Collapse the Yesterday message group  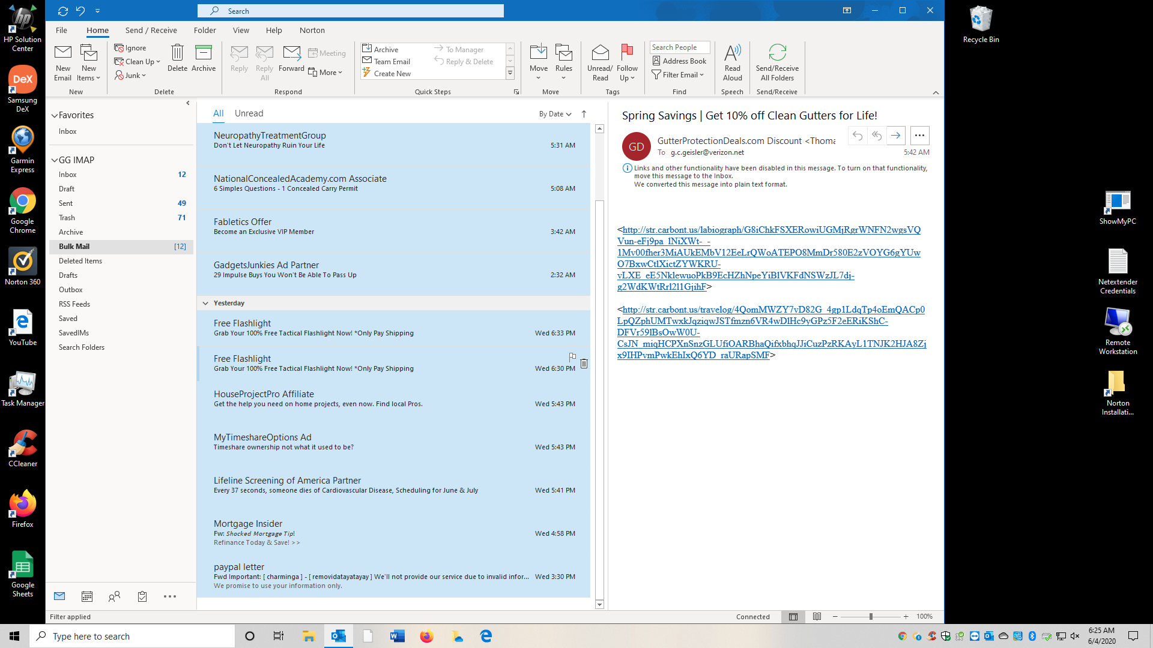[x=205, y=304]
